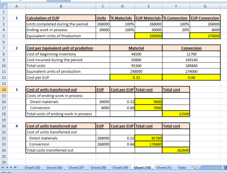Click the 9600 direct materials total cost
The width and height of the screenshot is (227, 173).
pos(148,102)
